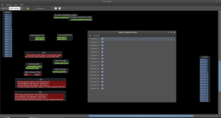
Task: Select the midiin port of MIDI Channel Filter
Action: tap(28, 75)
